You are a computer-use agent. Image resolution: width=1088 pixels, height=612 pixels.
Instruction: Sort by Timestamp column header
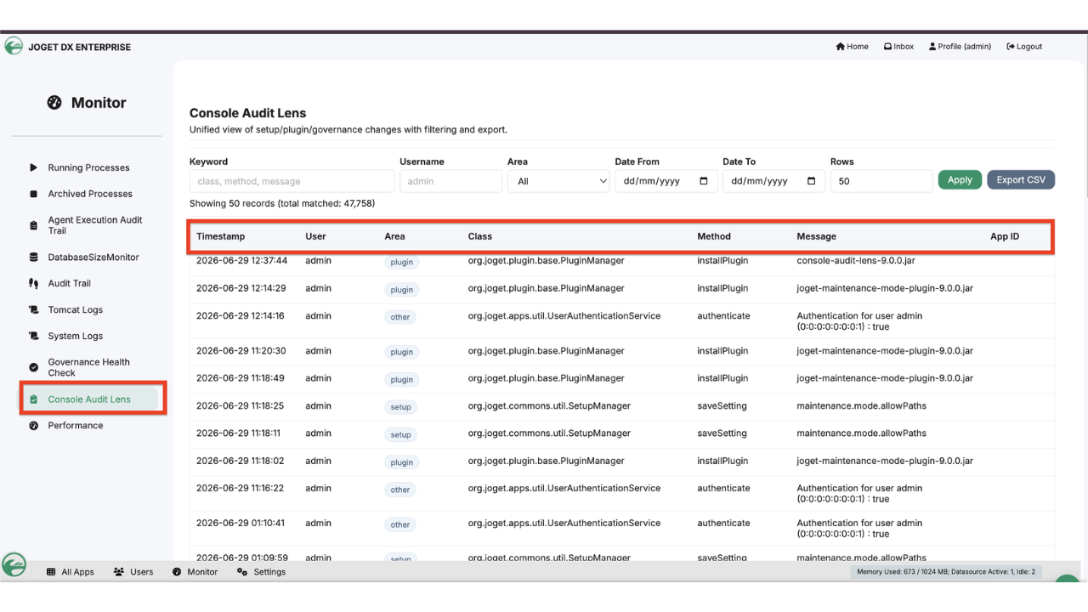point(220,236)
